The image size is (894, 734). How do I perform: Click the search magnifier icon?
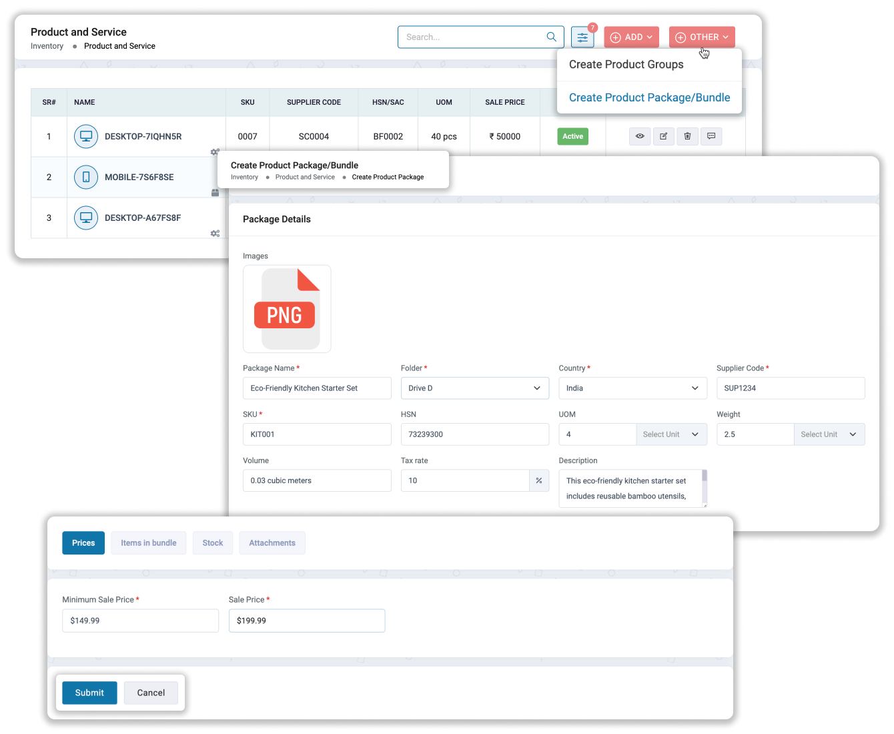(551, 37)
